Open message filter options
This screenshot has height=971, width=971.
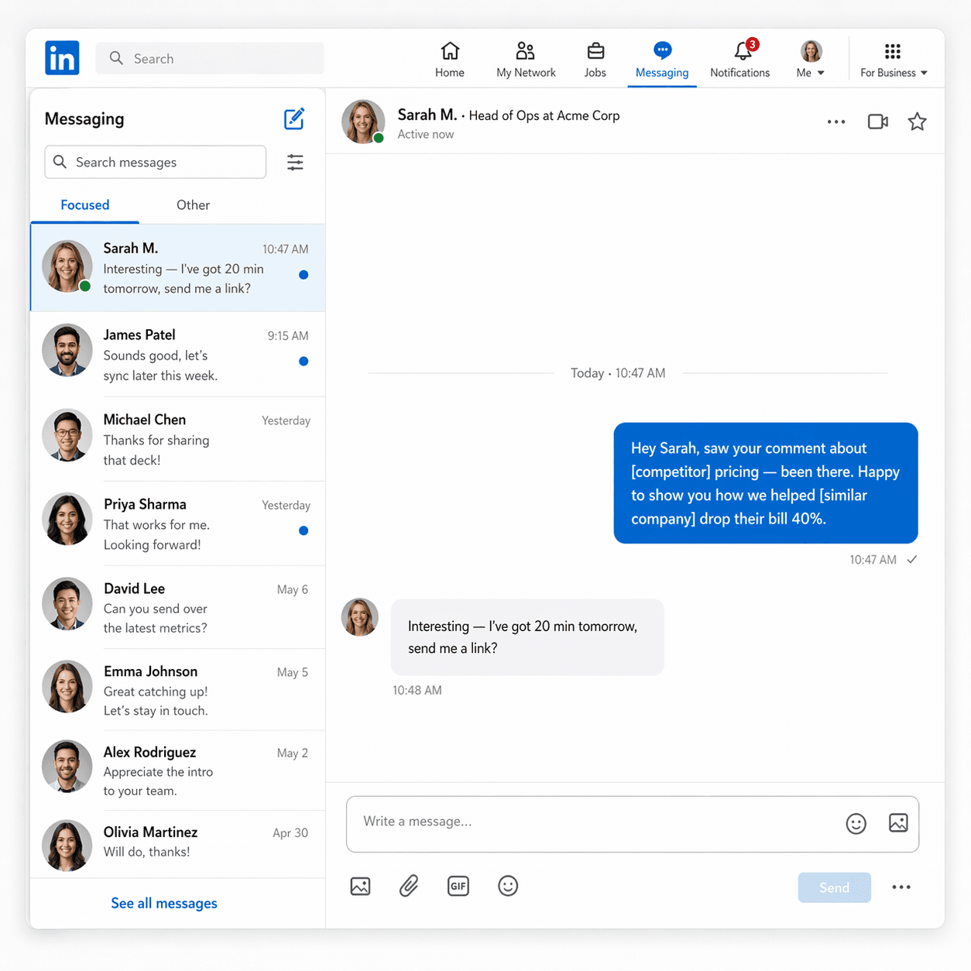coord(295,162)
